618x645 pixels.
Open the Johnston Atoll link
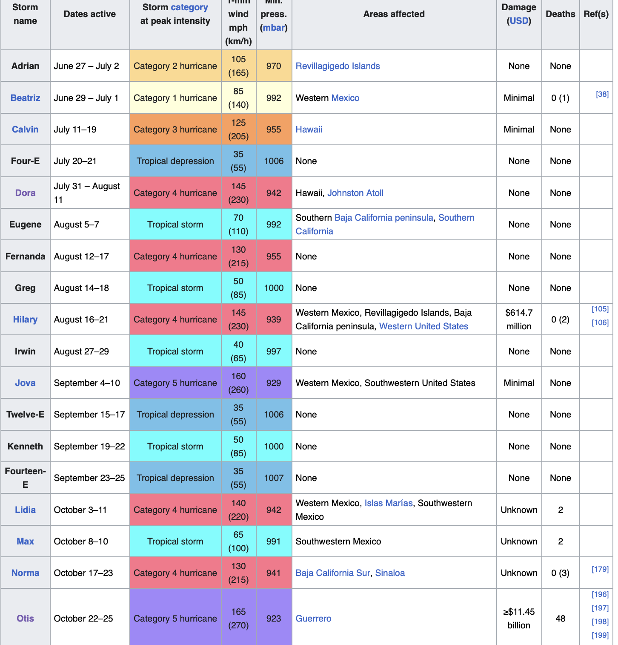click(x=355, y=193)
